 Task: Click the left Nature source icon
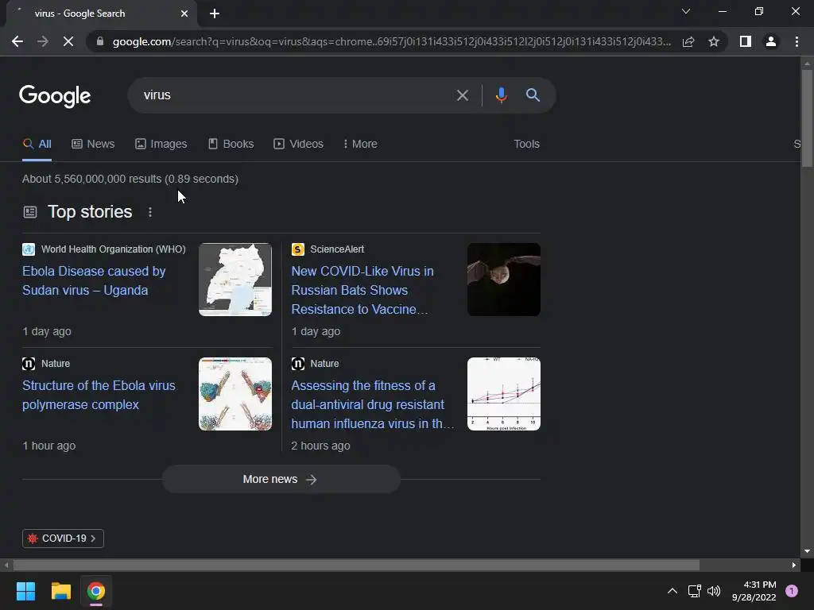tap(29, 364)
